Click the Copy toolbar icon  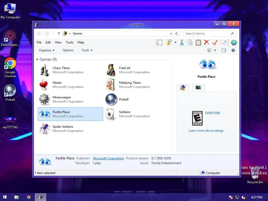(x=190, y=42)
